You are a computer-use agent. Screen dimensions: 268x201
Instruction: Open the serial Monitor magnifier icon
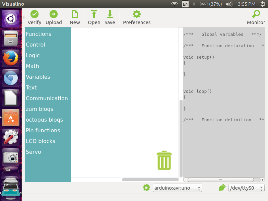(256, 14)
